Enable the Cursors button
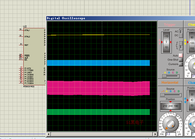Image resolution: width=195 pixels, height=139 pixels. click(x=181, y=64)
